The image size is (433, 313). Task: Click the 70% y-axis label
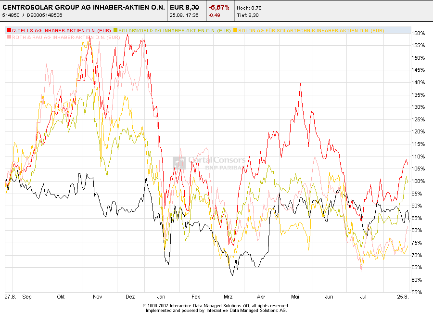pos(417,255)
